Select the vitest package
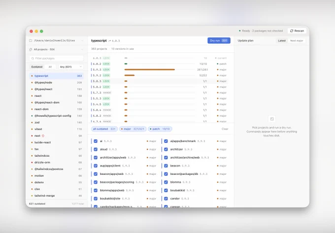The height and width of the screenshot is (233, 335). [56, 129]
